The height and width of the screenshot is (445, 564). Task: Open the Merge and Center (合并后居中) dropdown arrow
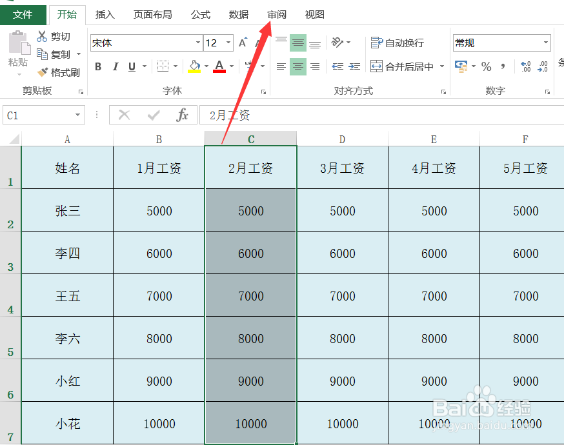click(x=443, y=66)
